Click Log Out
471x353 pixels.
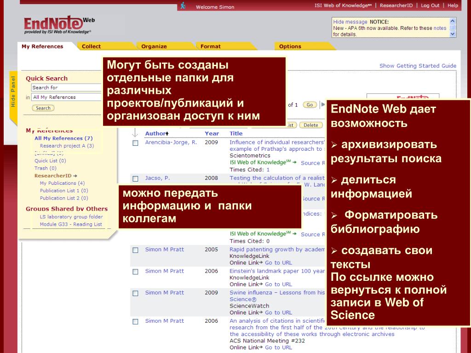(x=430, y=6)
